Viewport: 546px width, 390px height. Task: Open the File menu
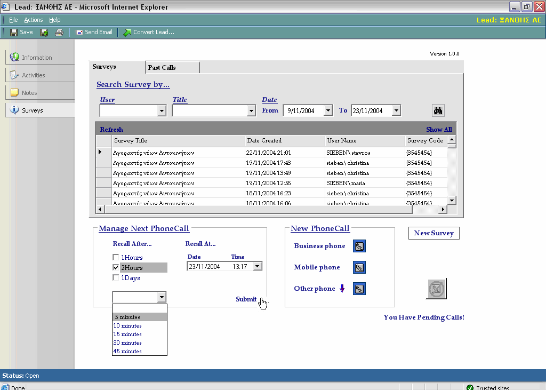13,20
